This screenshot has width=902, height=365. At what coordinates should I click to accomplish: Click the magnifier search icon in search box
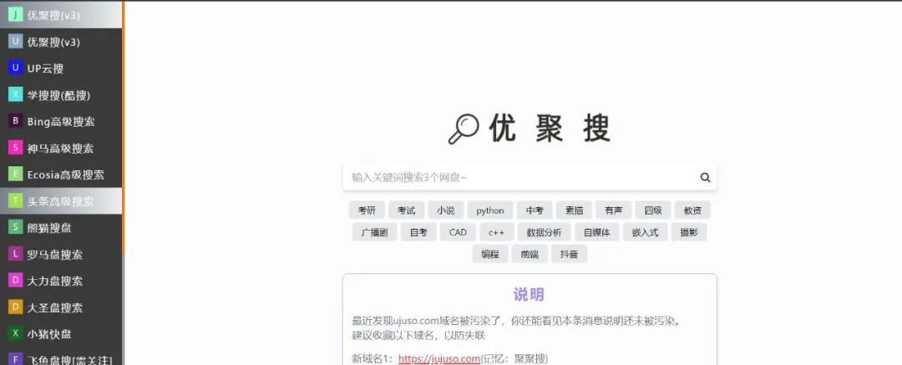tap(705, 177)
